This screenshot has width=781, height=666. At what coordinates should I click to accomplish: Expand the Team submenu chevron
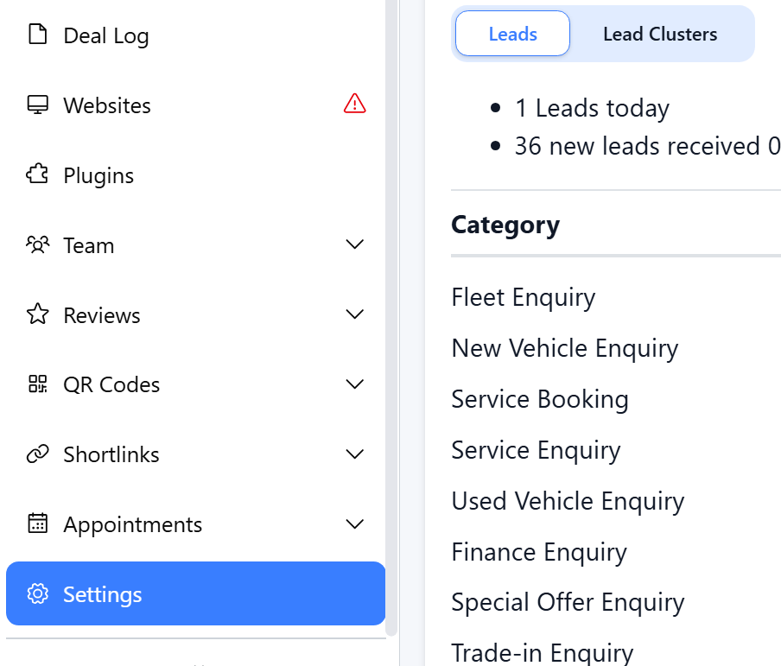[x=354, y=245]
